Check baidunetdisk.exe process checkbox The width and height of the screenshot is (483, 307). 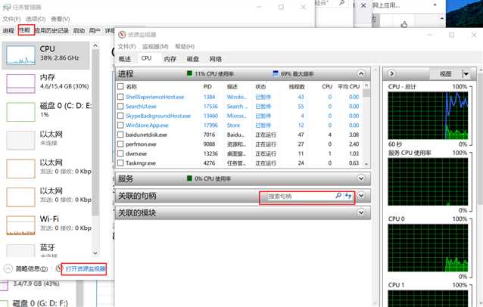tap(120, 135)
